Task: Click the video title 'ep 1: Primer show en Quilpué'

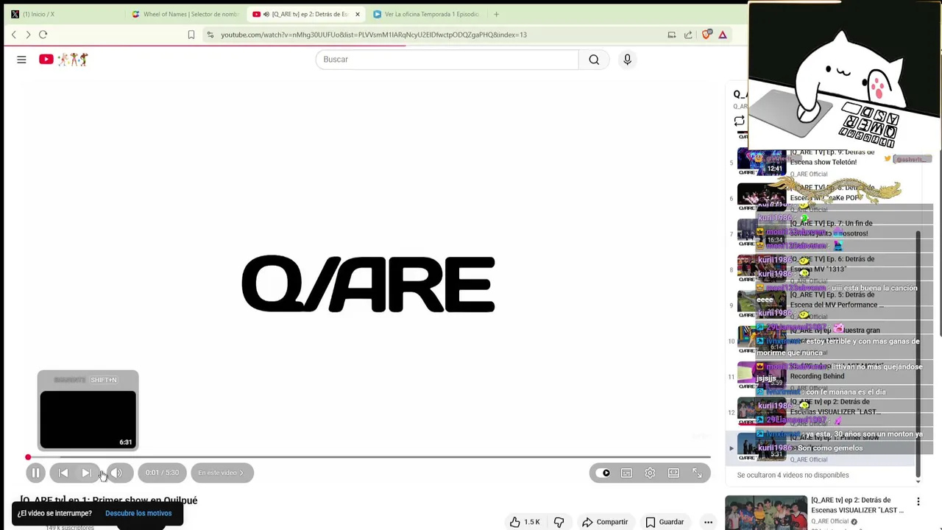Action: click(x=108, y=501)
